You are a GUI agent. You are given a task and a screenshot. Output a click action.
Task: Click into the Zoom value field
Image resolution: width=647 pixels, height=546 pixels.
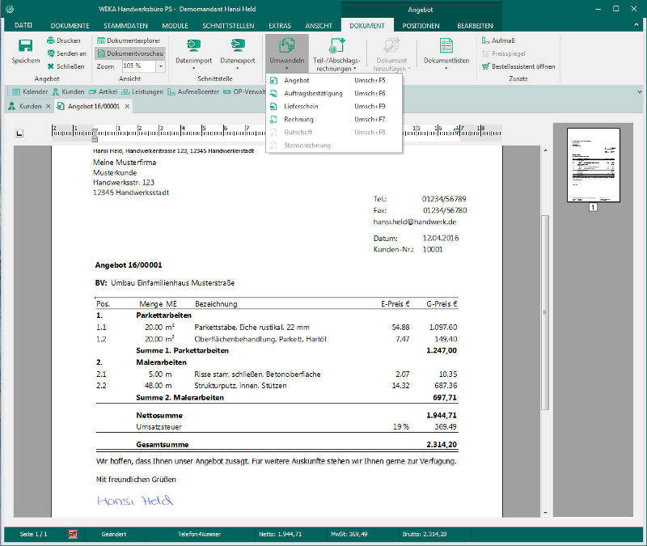(138, 66)
